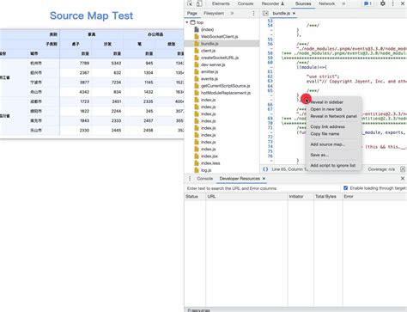The height and width of the screenshot is (312, 407).
Task: Open getCurrentScriptSource.js in the file tree
Action: 225,86
